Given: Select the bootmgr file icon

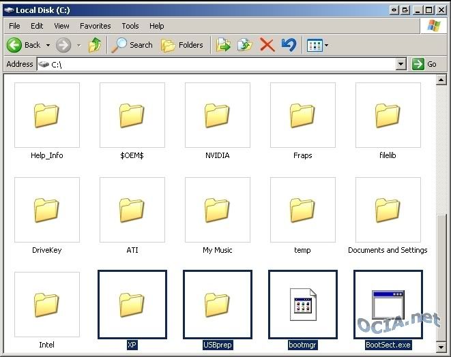Looking at the screenshot, I should (x=303, y=304).
